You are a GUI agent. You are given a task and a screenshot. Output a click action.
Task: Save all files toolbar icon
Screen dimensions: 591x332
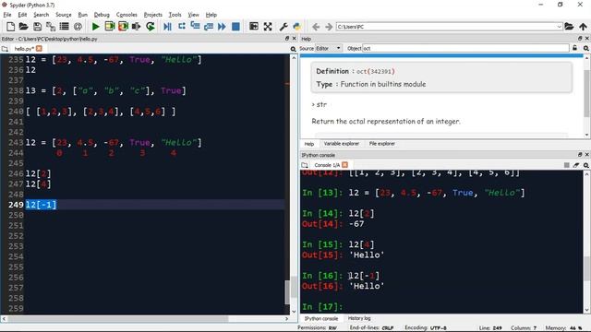[51, 27]
